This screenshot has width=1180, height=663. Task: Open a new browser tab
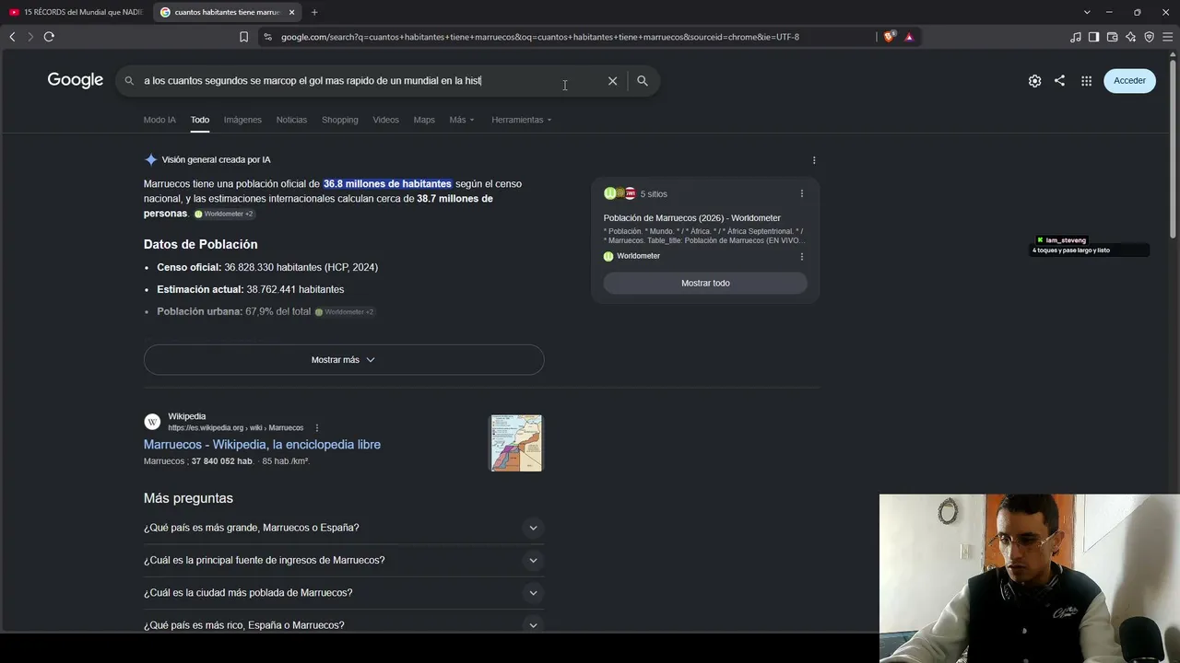coord(314,12)
